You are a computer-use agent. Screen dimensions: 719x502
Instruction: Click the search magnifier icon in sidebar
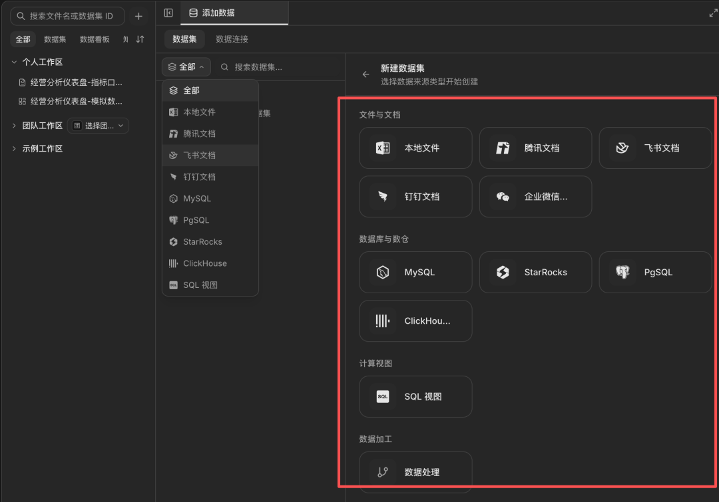point(21,16)
